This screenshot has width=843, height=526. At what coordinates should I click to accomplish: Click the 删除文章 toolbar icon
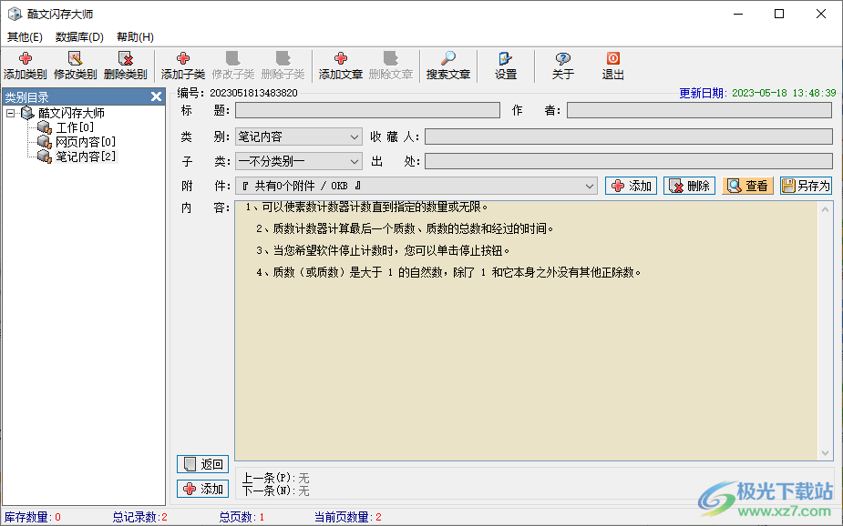pos(390,66)
